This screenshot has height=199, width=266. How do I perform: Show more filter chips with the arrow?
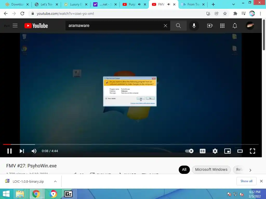[250, 170]
